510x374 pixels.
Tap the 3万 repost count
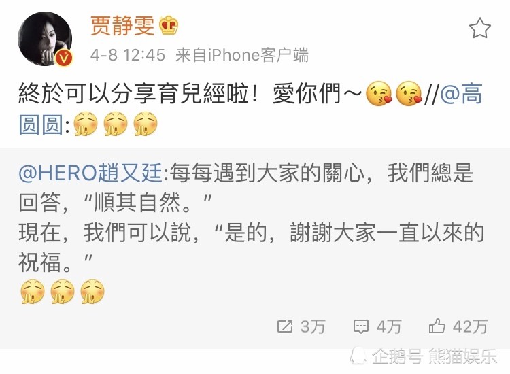pos(313,326)
